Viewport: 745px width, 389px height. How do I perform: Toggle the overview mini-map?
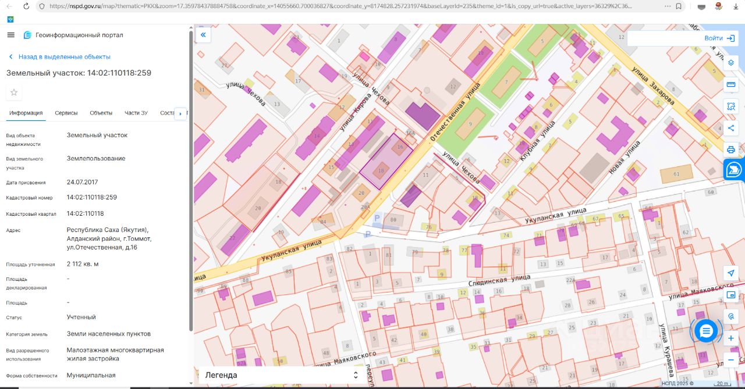(x=731, y=295)
